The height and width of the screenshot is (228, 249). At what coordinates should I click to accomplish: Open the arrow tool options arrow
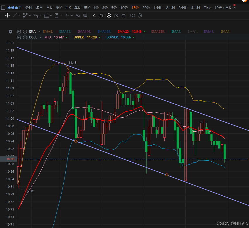(72, 15)
